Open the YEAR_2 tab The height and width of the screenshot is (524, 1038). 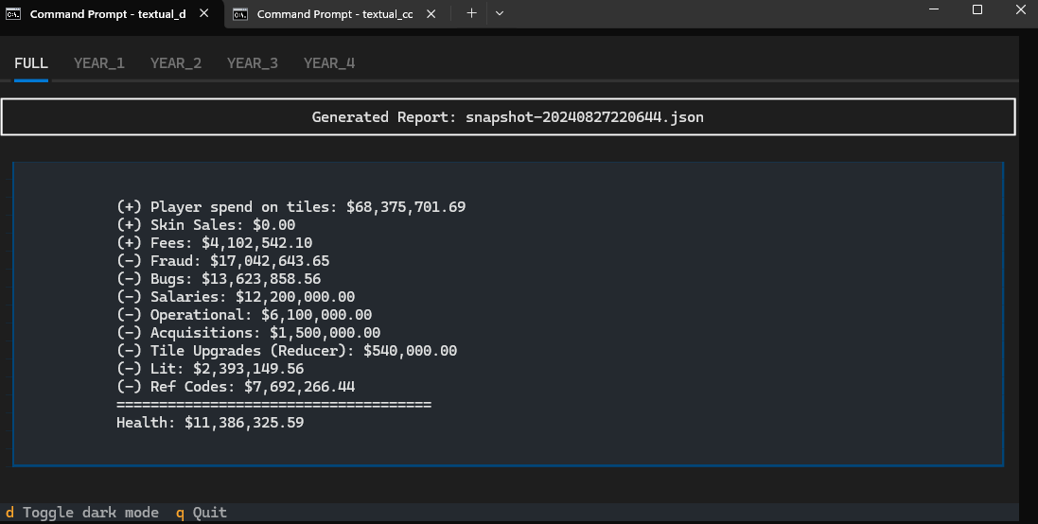click(x=176, y=63)
